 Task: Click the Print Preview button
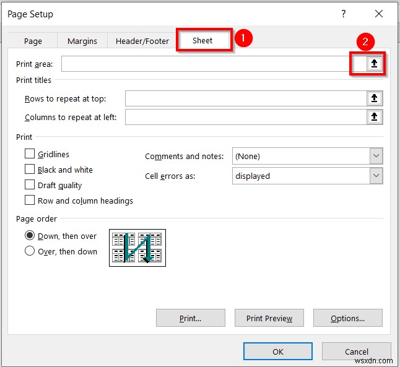pos(269,318)
